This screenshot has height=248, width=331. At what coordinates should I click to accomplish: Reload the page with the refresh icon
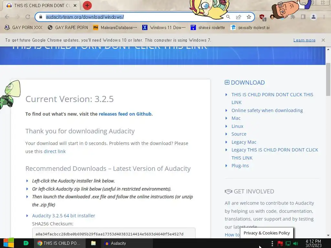[x=28, y=17]
